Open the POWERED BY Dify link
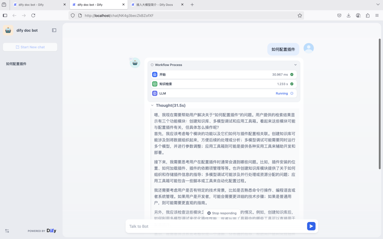The width and height of the screenshot is (383, 239). point(42,230)
